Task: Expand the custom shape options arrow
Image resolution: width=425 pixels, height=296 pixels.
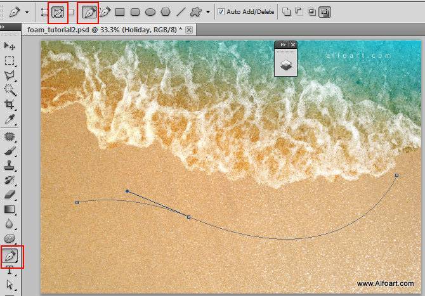Action: 208,11
